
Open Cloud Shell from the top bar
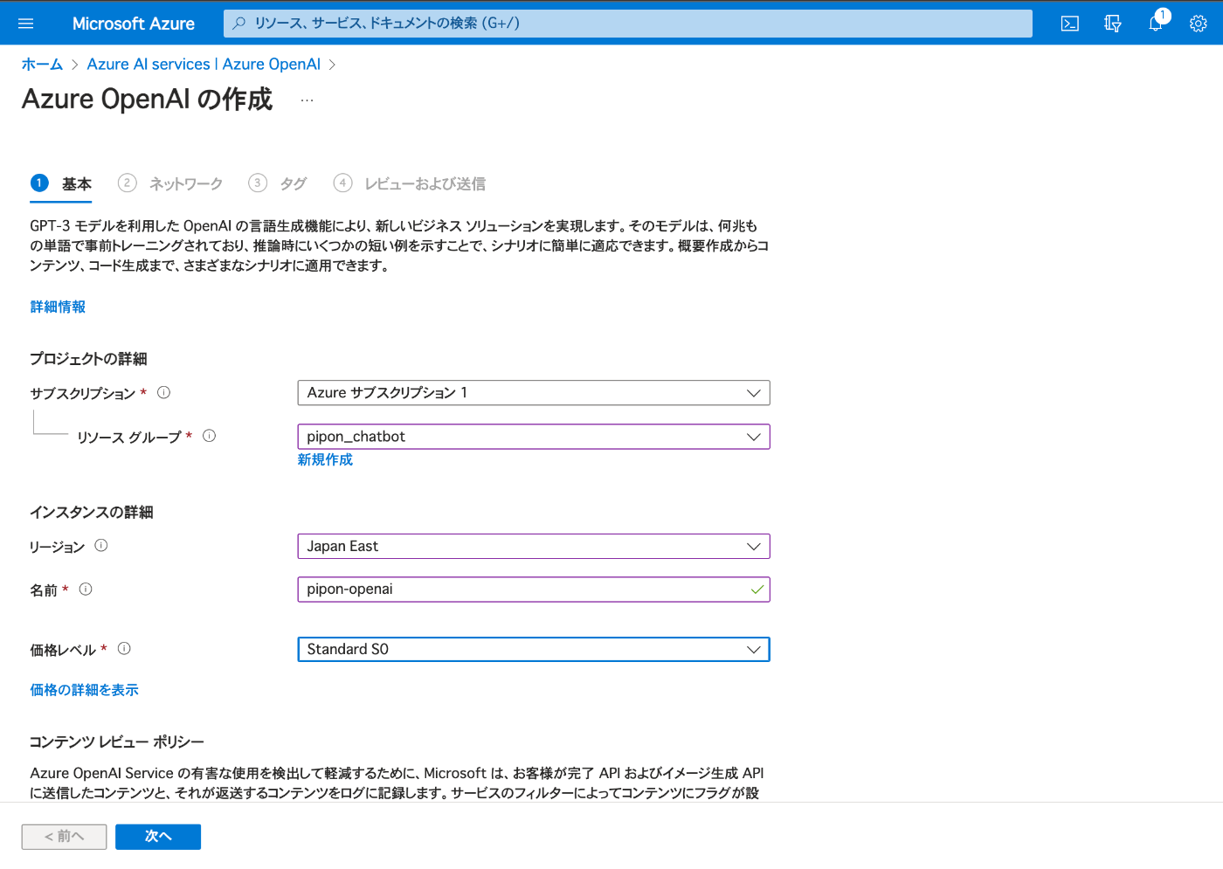[x=1070, y=24]
